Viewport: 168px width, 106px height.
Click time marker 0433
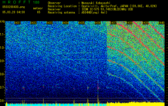49,23
